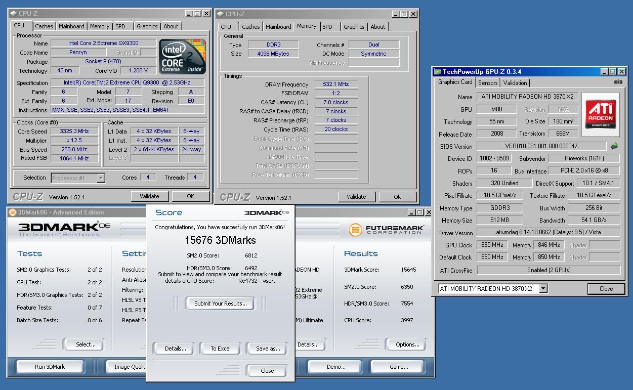633x390 pixels.
Task: Switch to Caches tab in first CPU-Z
Action: (x=44, y=26)
